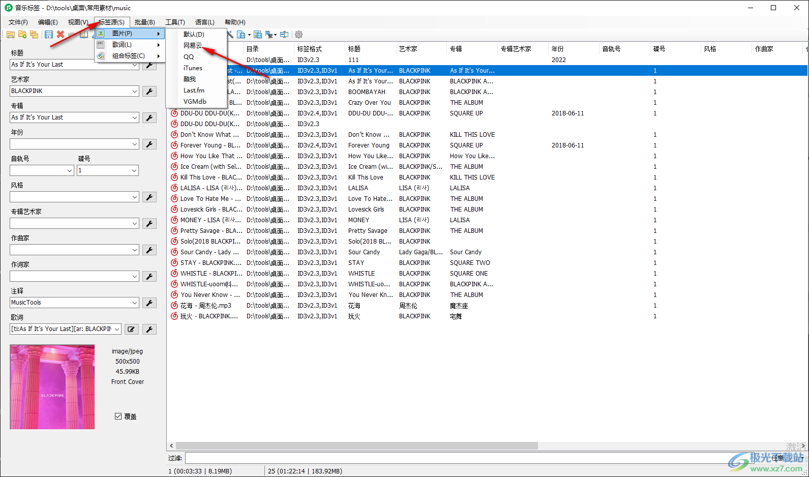Click the lyrics edit pencil button

[x=131, y=330]
